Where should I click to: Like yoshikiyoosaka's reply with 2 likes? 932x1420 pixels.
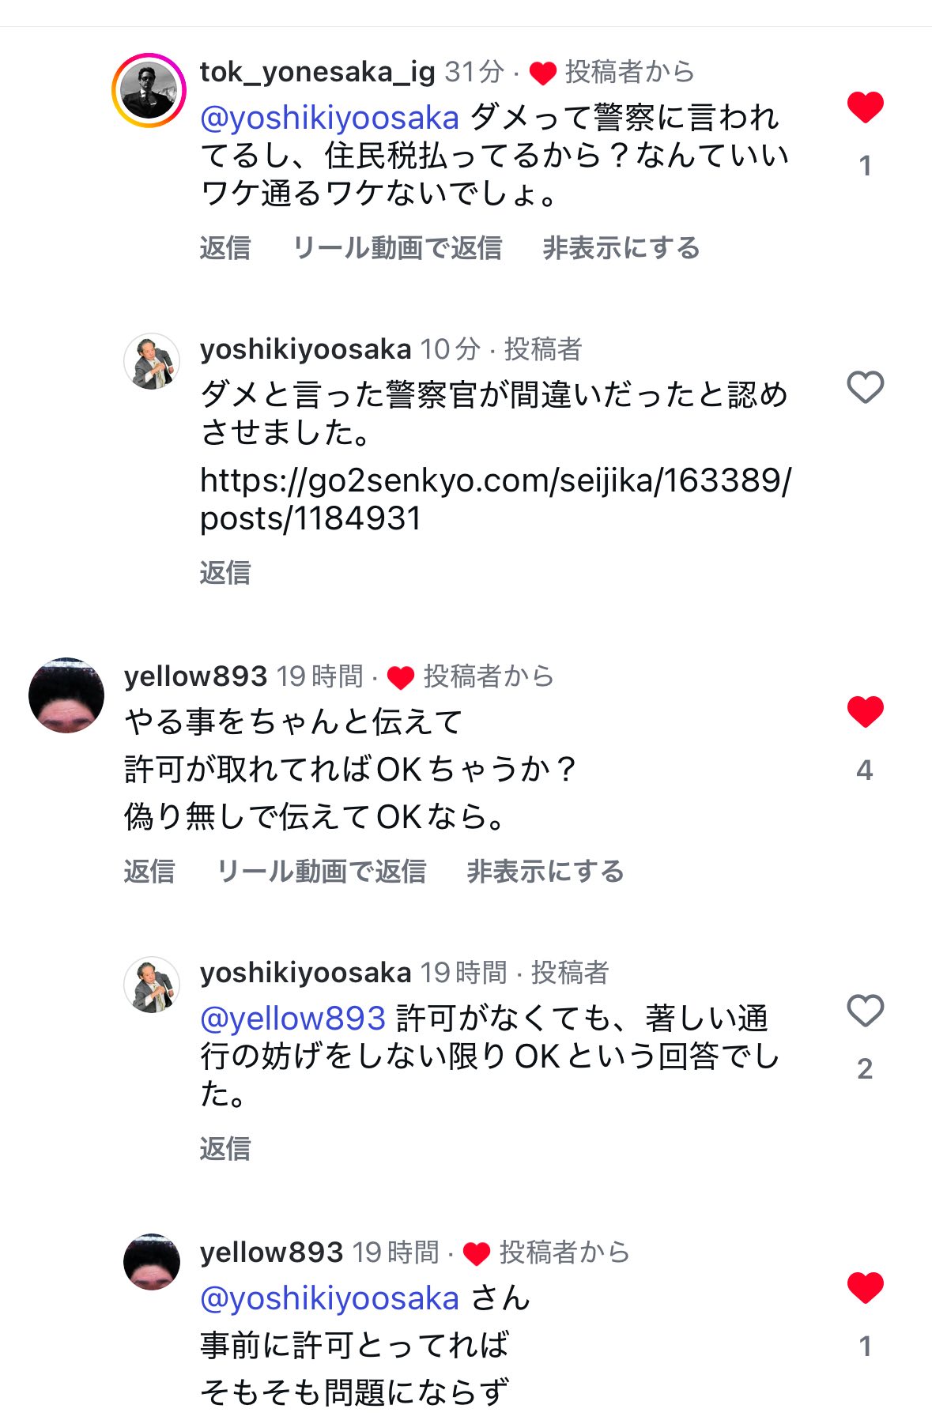click(865, 1011)
